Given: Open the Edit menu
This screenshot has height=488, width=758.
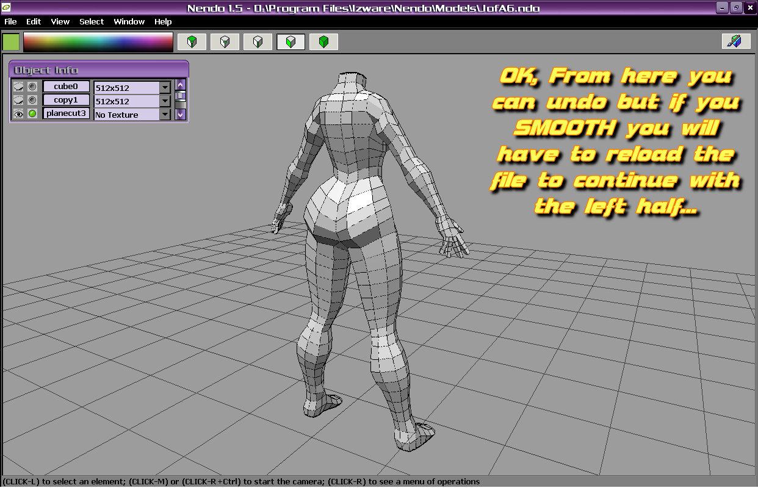Looking at the screenshot, I should click(34, 21).
